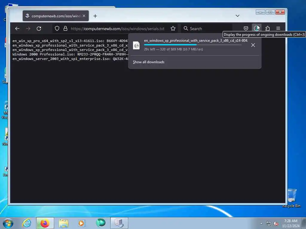
Task: Click the ISO file icon in downloads
Action: (136, 45)
